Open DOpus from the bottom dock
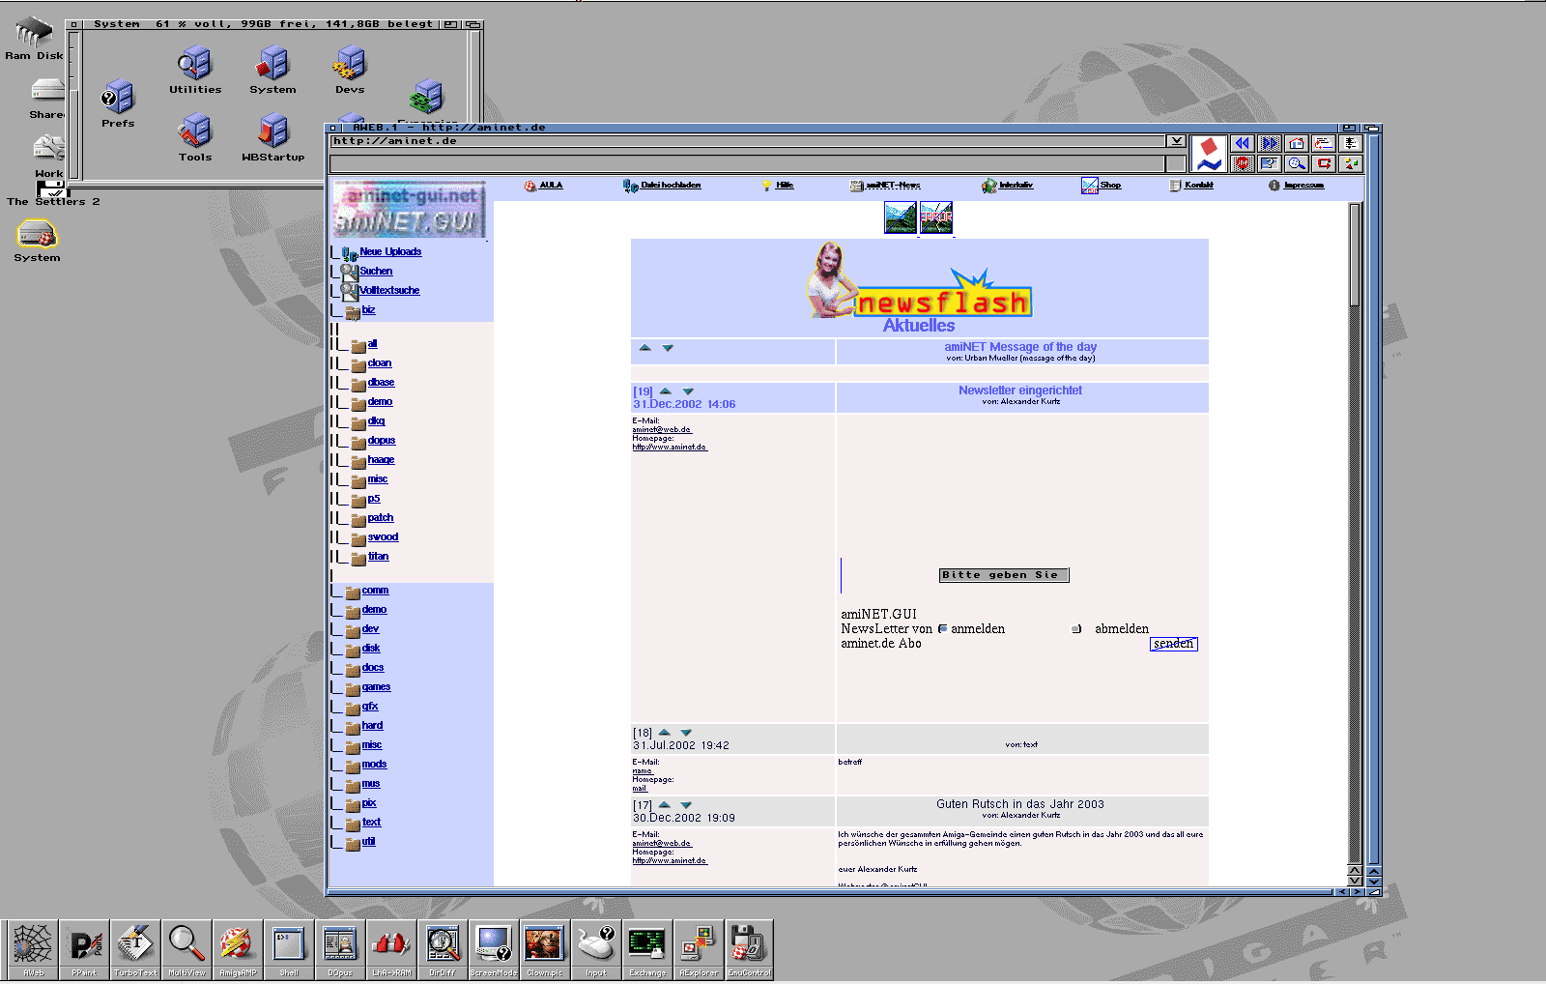1546x984 pixels. pyautogui.click(x=339, y=945)
